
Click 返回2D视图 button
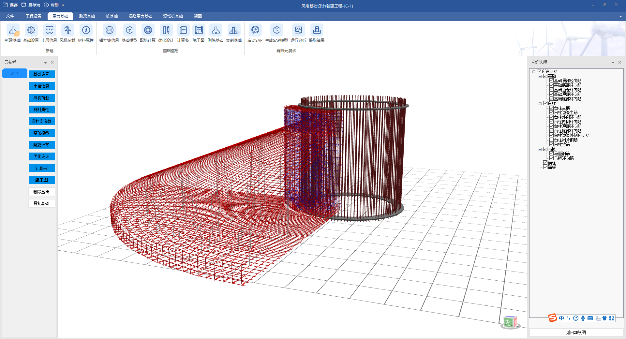576,332
